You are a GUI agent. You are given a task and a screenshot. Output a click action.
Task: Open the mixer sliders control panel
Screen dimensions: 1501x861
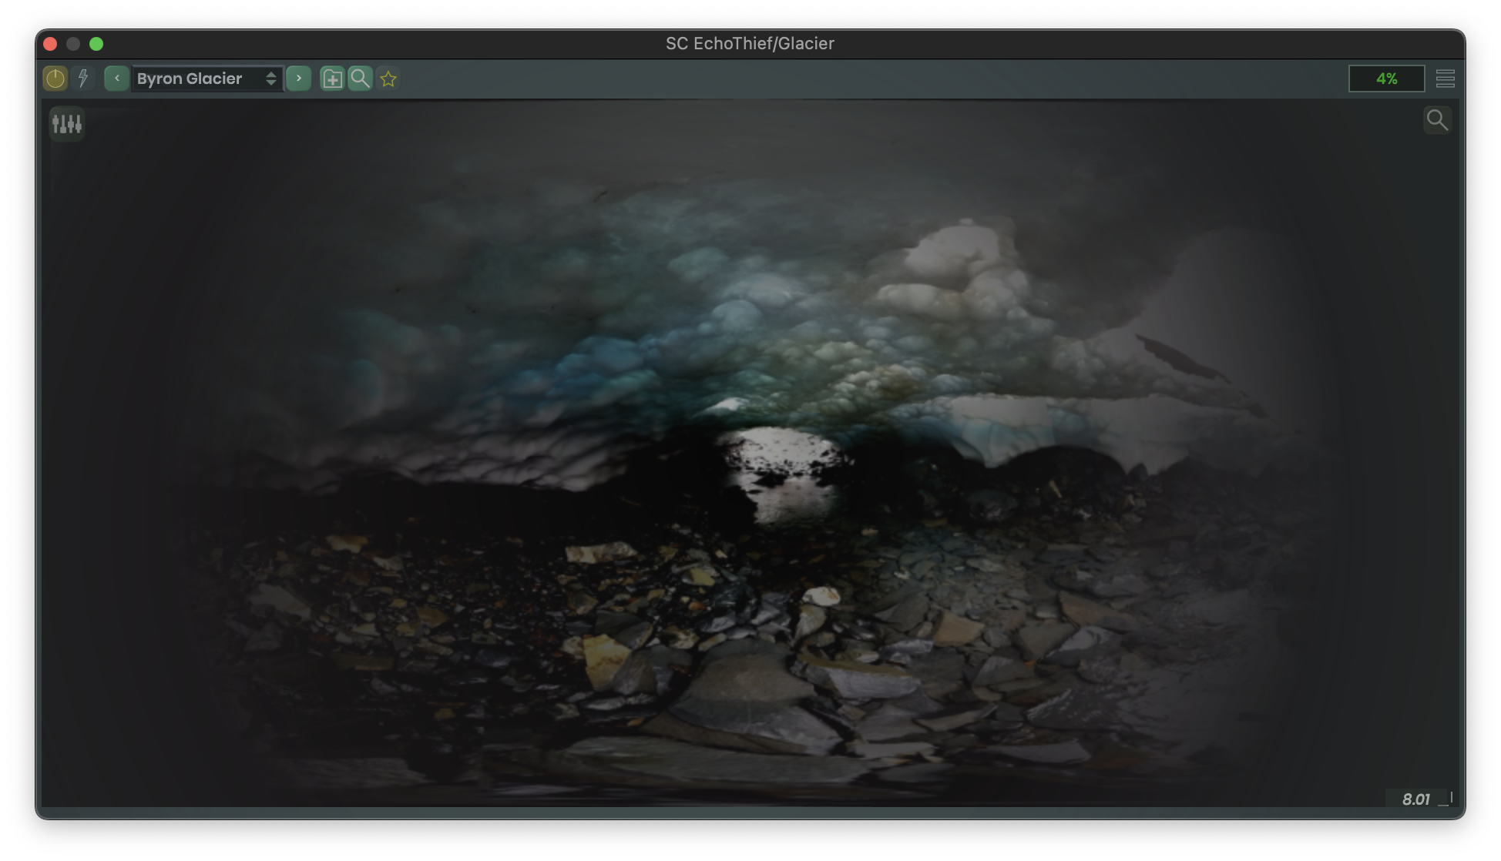tap(67, 123)
